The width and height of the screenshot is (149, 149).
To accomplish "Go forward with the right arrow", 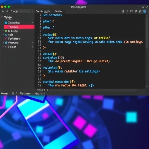I will (x=7, y=11).
